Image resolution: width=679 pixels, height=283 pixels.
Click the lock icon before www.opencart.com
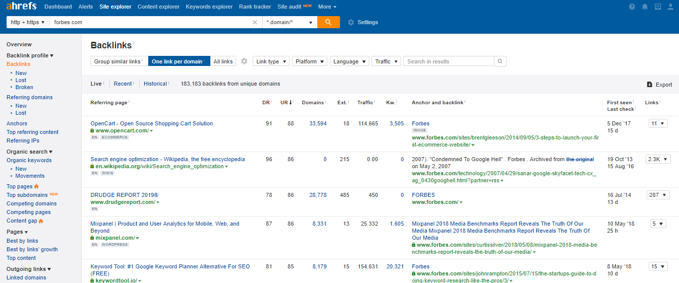pos(92,130)
